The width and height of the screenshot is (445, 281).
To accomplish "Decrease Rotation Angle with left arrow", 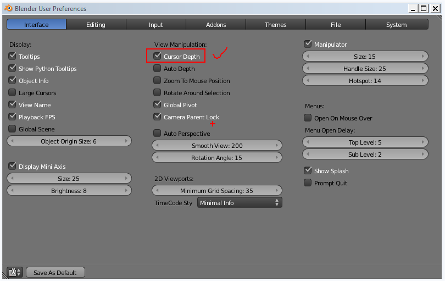I will coord(157,158).
